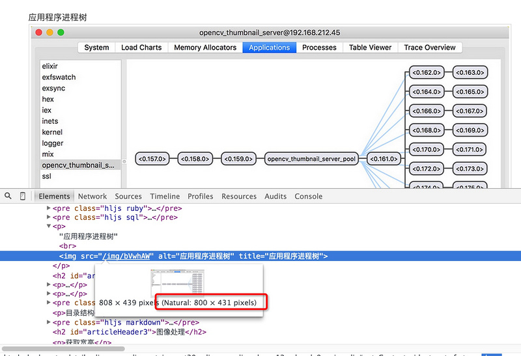Viewport: 521px width, 356px height.
Task: Expand the pre hljs ruby node
Action: pyautogui.click(x=49, y=208)
